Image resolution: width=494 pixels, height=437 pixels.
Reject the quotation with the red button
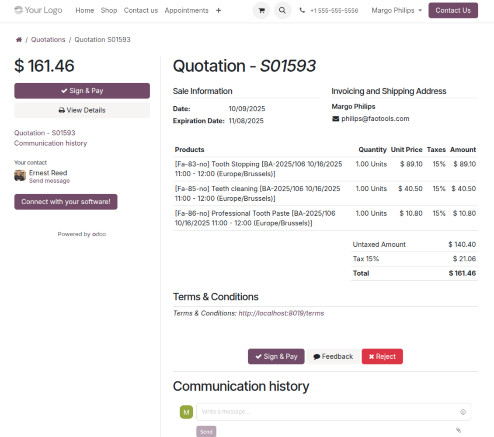(x=382, y=357)
